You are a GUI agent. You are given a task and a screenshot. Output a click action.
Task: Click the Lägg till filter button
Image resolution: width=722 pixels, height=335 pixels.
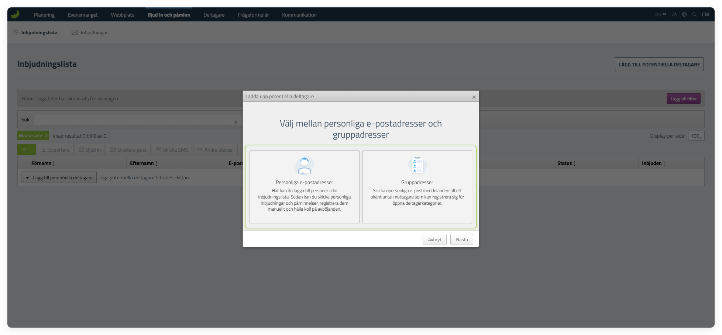(684, 99)
